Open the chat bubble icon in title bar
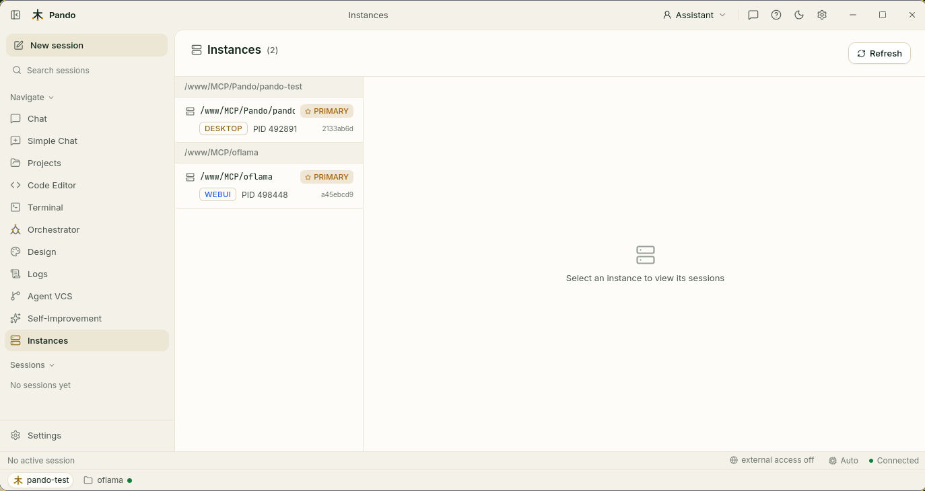This screenshot has height=491, width=925. [x=753, y=15]
